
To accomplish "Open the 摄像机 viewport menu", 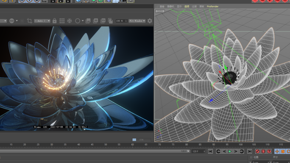I will point(170,6).
